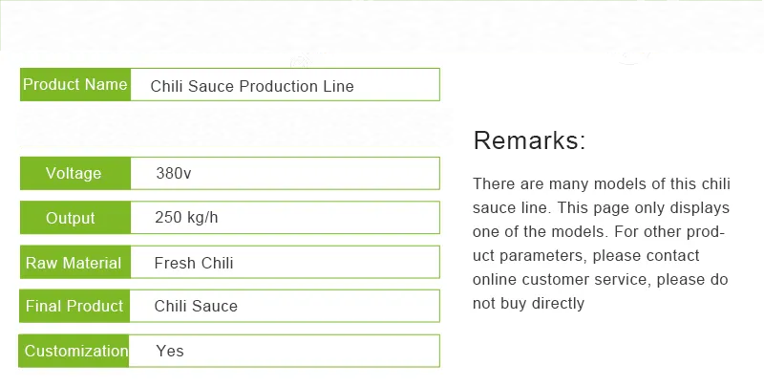Select the 250 kg/h output value

(x=186, y=217)
